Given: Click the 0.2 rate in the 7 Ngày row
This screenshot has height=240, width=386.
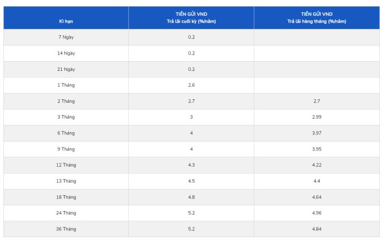Looking at the screenshot, I should tap(191, 37).
